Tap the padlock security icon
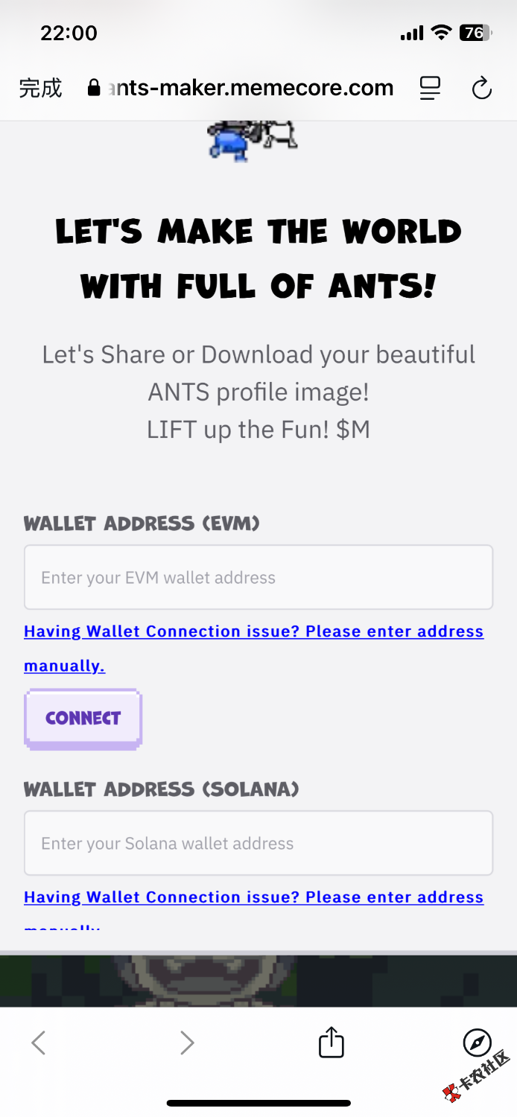The height and width of the screenshot is (1117, 517). pos(94,88)
